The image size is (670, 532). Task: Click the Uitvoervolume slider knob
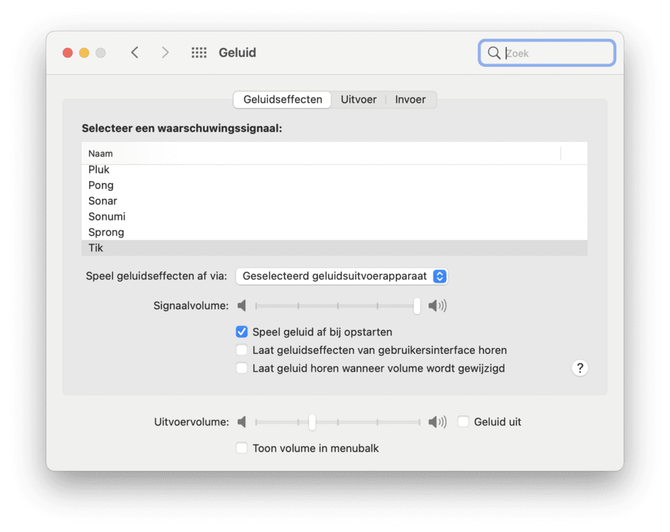[312, 422]
